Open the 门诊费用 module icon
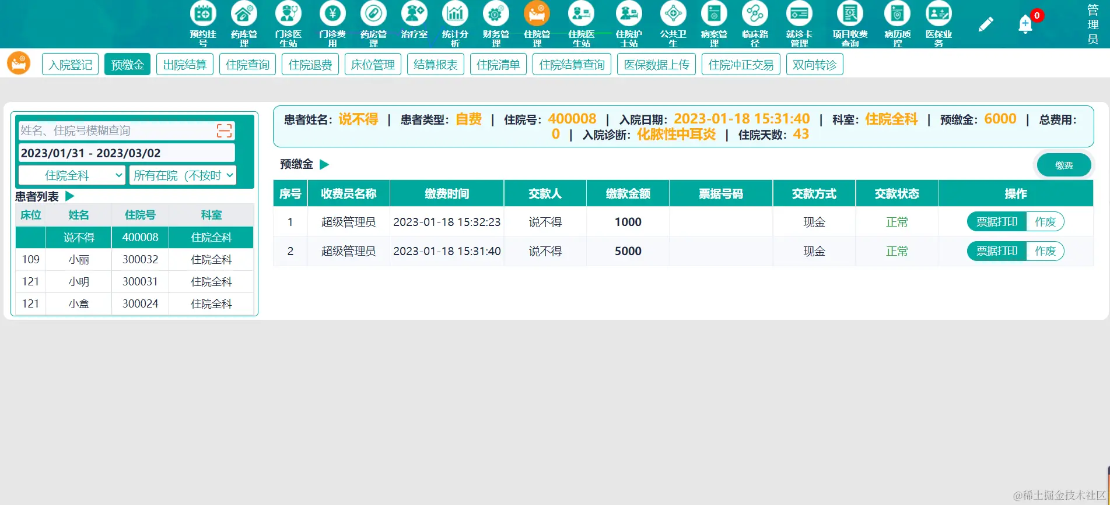Viewport: 1110px width, 505px height. click(332, 14)
